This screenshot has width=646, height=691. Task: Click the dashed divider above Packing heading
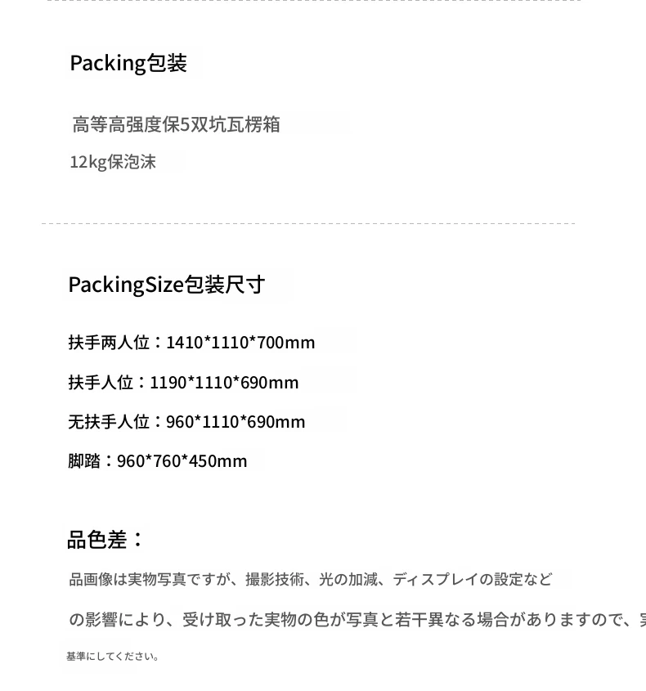tap(314, 1)
